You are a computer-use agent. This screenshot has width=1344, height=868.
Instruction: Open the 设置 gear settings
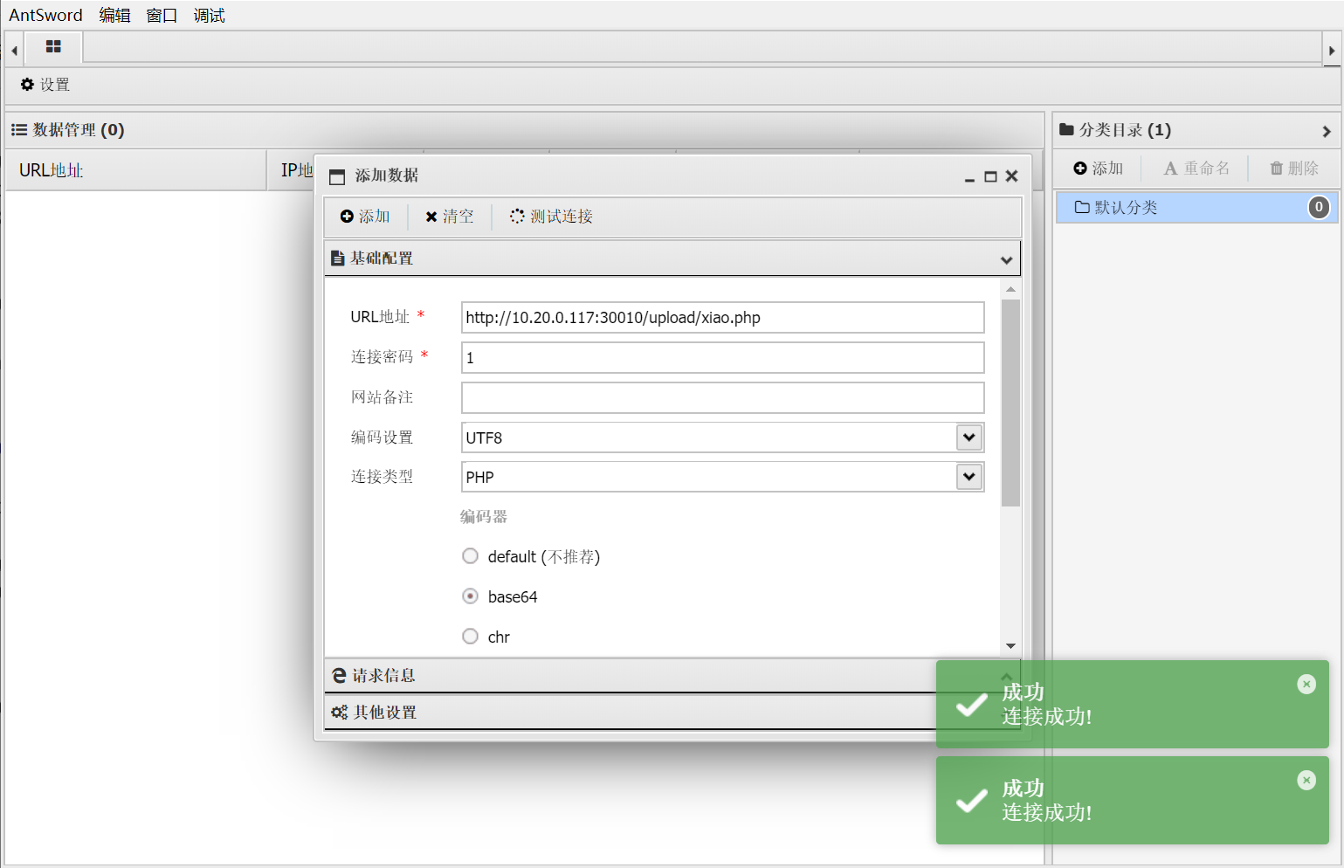45,85
